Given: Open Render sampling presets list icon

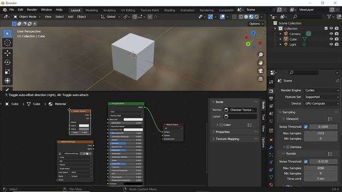Looking at the screenshot, I should (330, 154).
